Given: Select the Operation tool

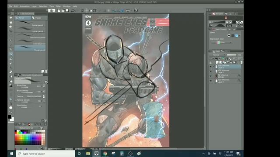Looking at the screenshot, I should coord(10,27).
